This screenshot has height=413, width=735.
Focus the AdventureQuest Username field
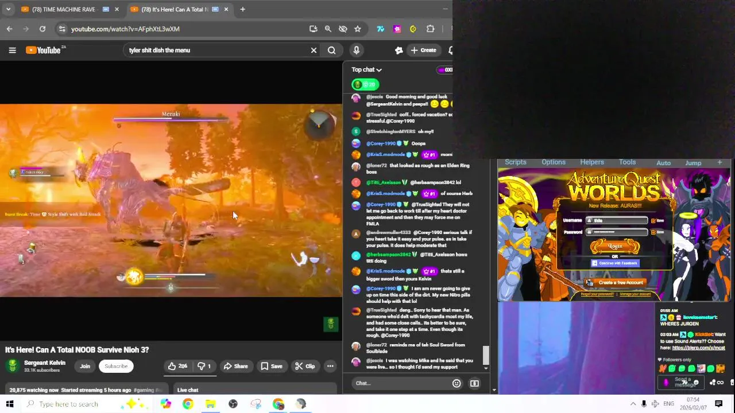[617, 220]
